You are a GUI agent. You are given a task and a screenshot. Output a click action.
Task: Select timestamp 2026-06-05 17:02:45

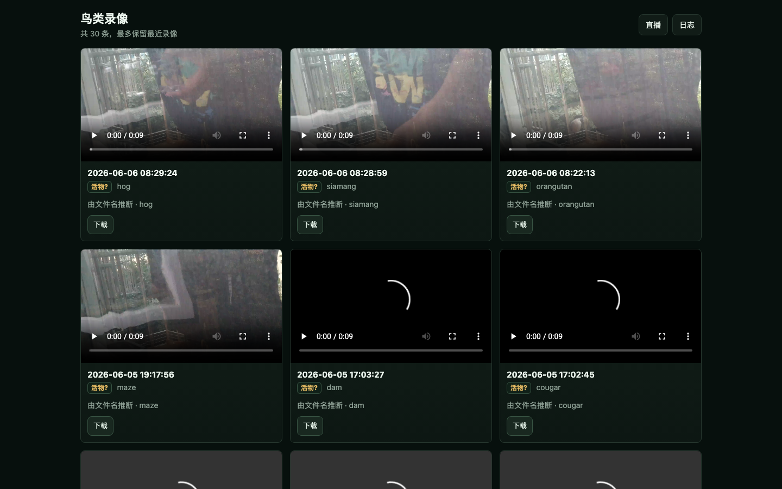pos(551,374)
